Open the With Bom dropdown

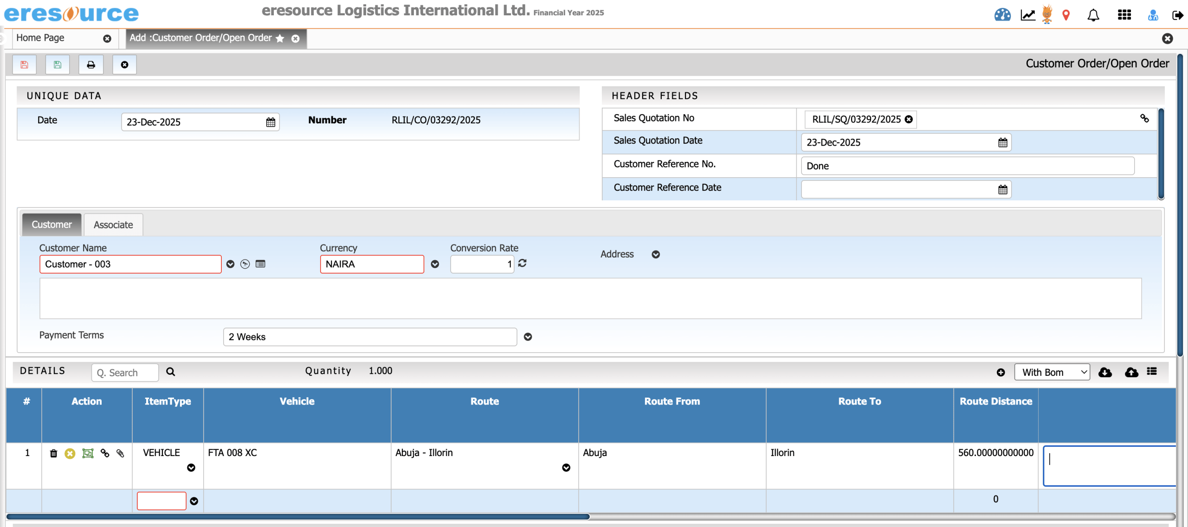pyautogui.click(x=1052, y=372)
